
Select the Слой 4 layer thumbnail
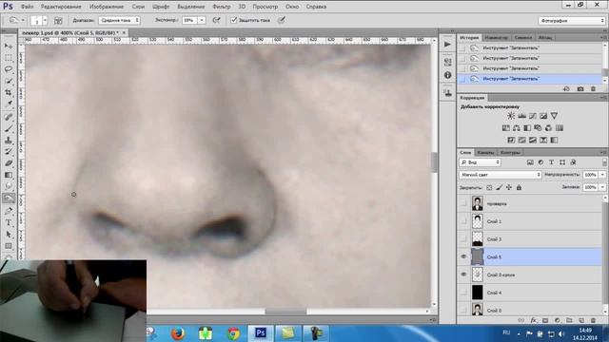478,293
